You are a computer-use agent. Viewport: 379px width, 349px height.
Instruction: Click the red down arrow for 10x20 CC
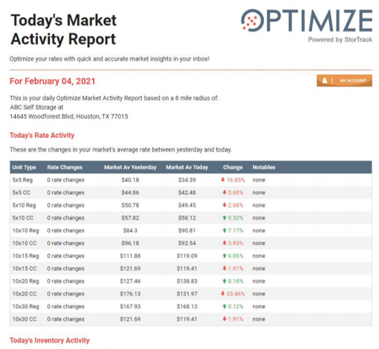(x=223, y=294)
